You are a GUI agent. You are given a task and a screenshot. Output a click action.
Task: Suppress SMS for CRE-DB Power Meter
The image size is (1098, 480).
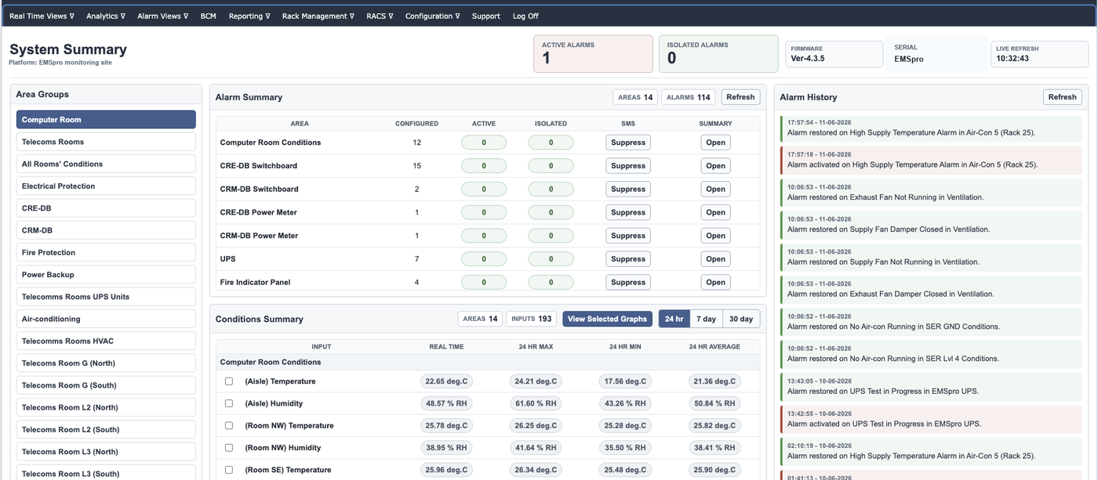click(628, 212)
